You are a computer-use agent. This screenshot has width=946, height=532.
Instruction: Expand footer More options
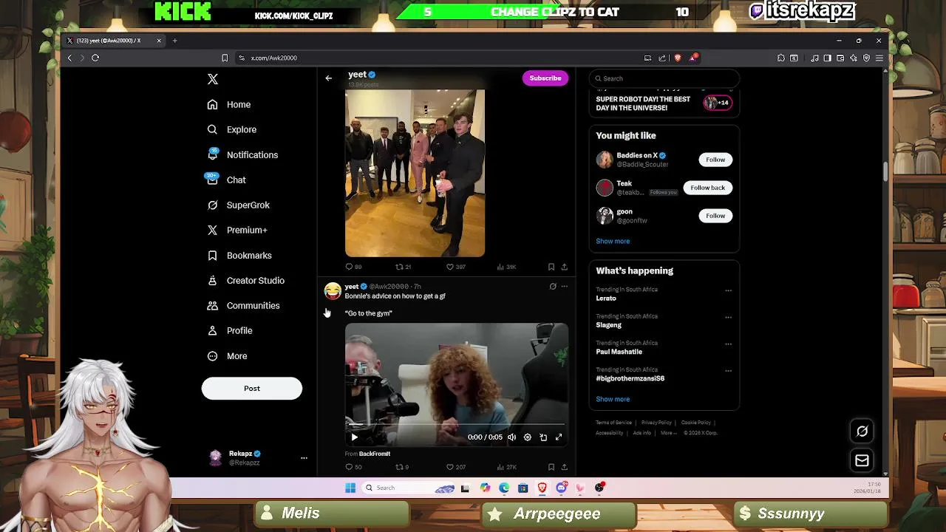(x=668, y=433)
